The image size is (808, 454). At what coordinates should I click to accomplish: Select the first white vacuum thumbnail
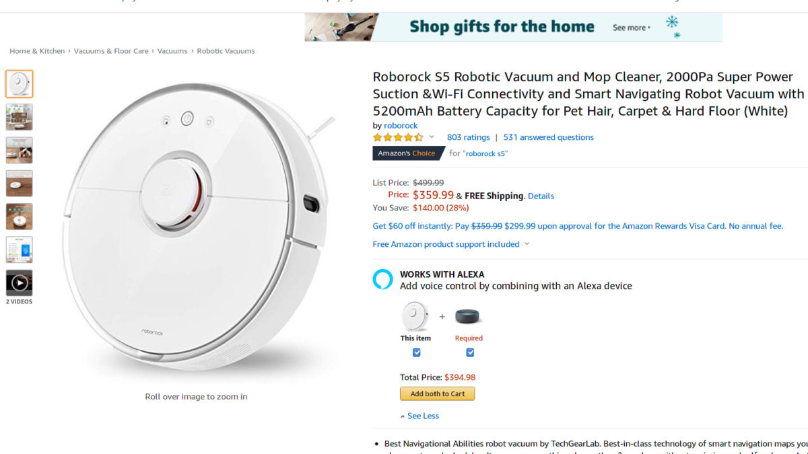(x=19, y=84)
